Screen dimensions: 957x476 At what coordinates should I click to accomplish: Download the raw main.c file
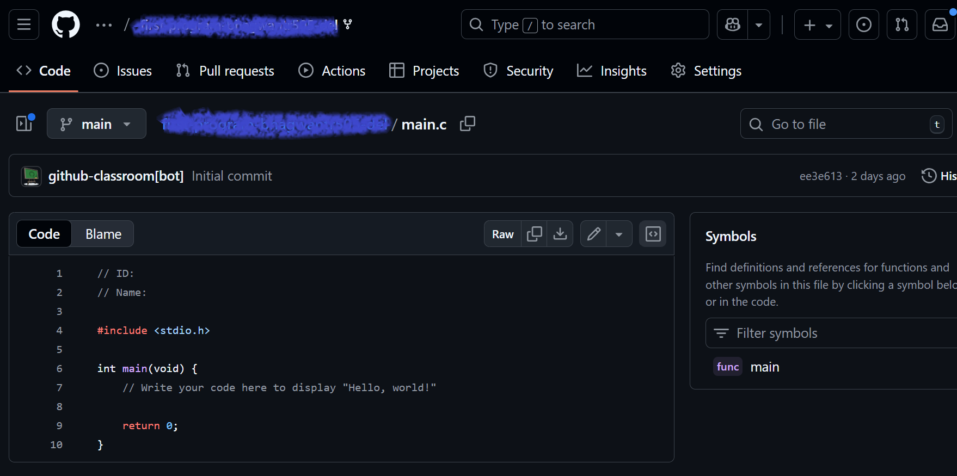click(x=560, y=234)
